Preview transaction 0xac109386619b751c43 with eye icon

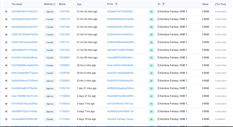(6, 96)
